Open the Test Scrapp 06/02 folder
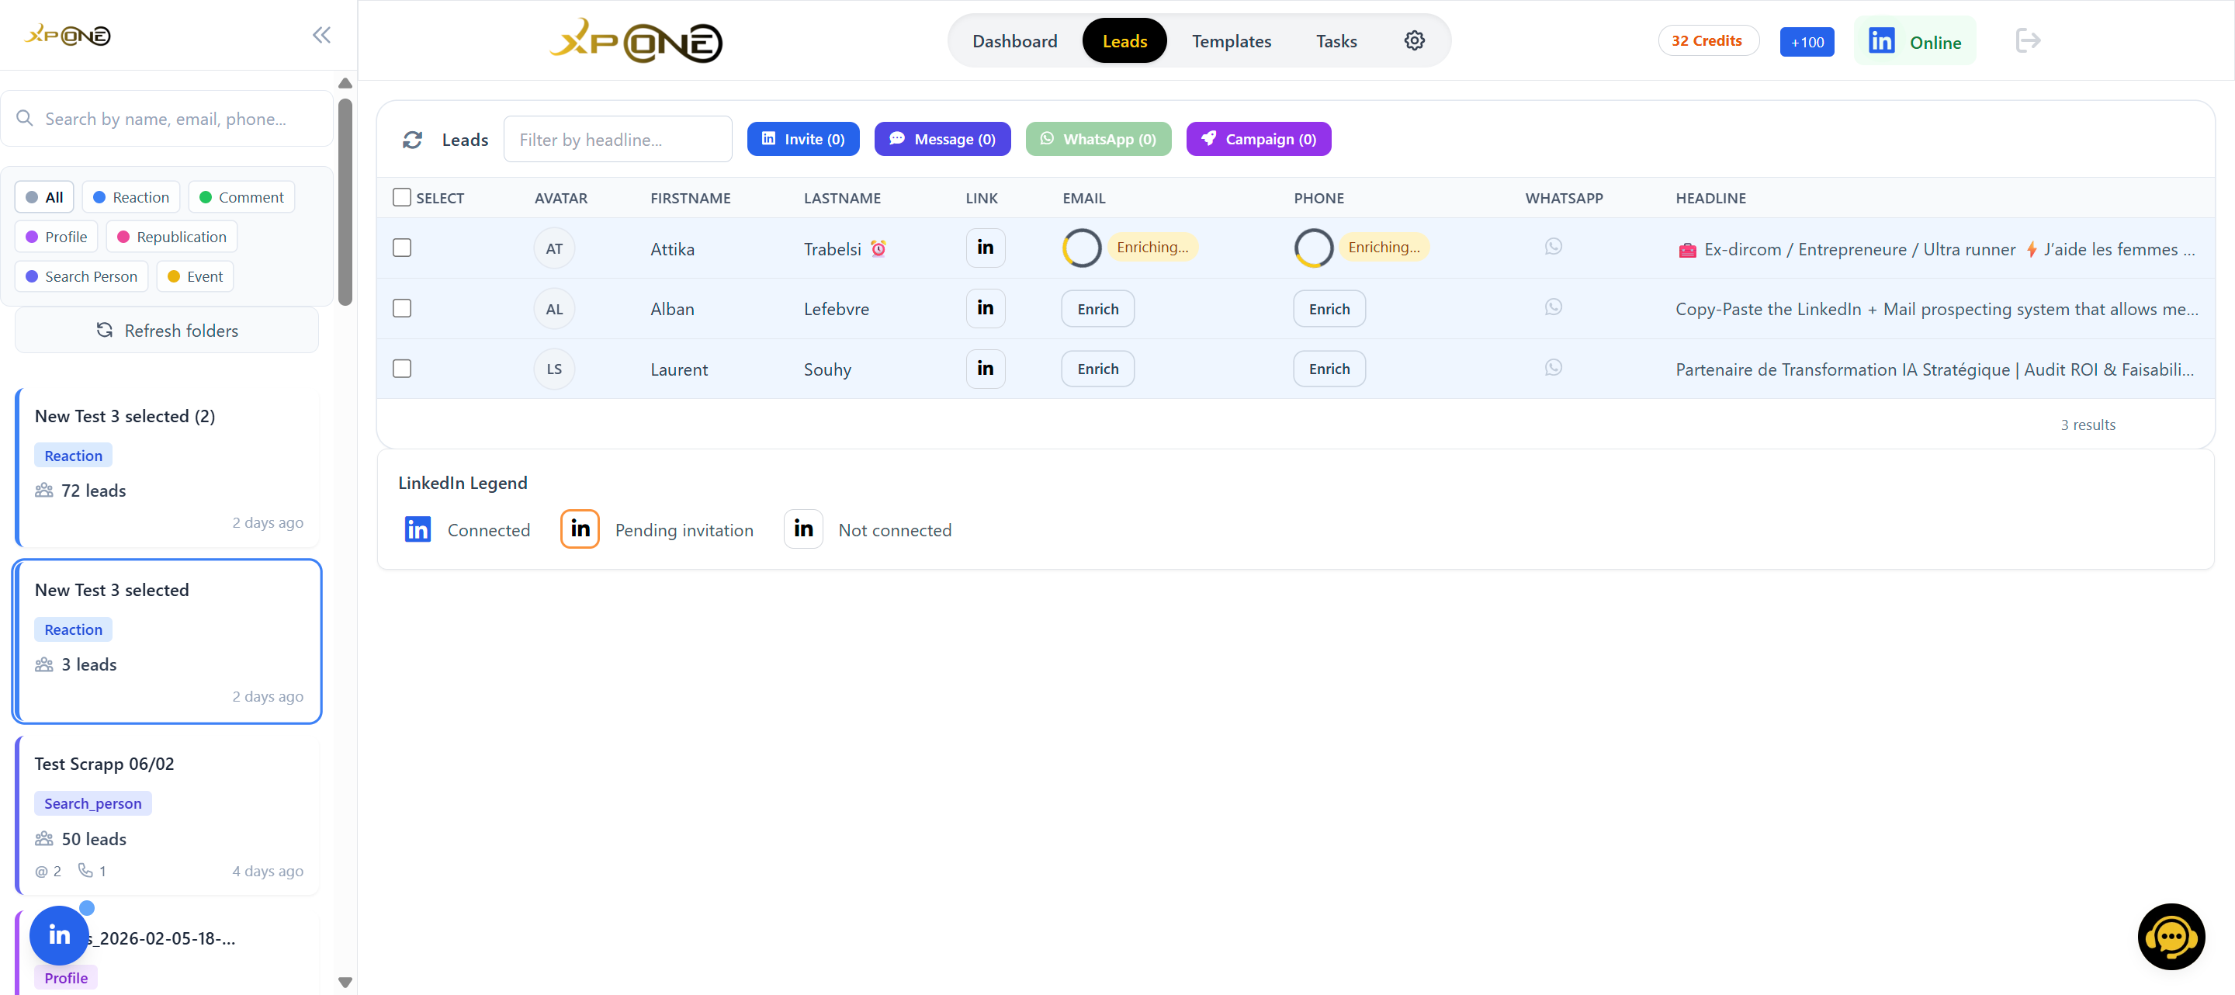 [167, 816]
